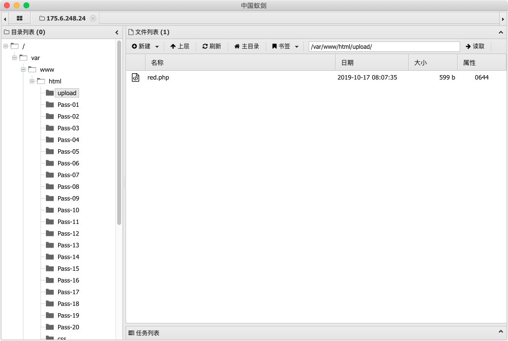Collapse the root / tree node
This screenshot has height=341, width=508.
pyautogui.click(x=5, y=46)
